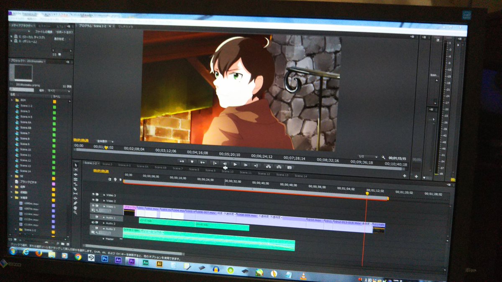Image resolution: width=502 pixels, height=282 pixels.
Task: Click Go to Out point button
Action: coord(256,165)
